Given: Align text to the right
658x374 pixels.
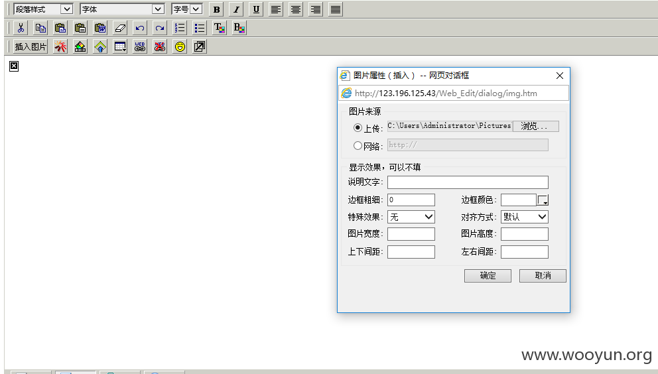Looking at the screenshot, I should tap(315, 9).
